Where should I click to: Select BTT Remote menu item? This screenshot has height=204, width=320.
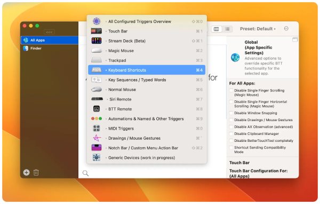[147, 109]
